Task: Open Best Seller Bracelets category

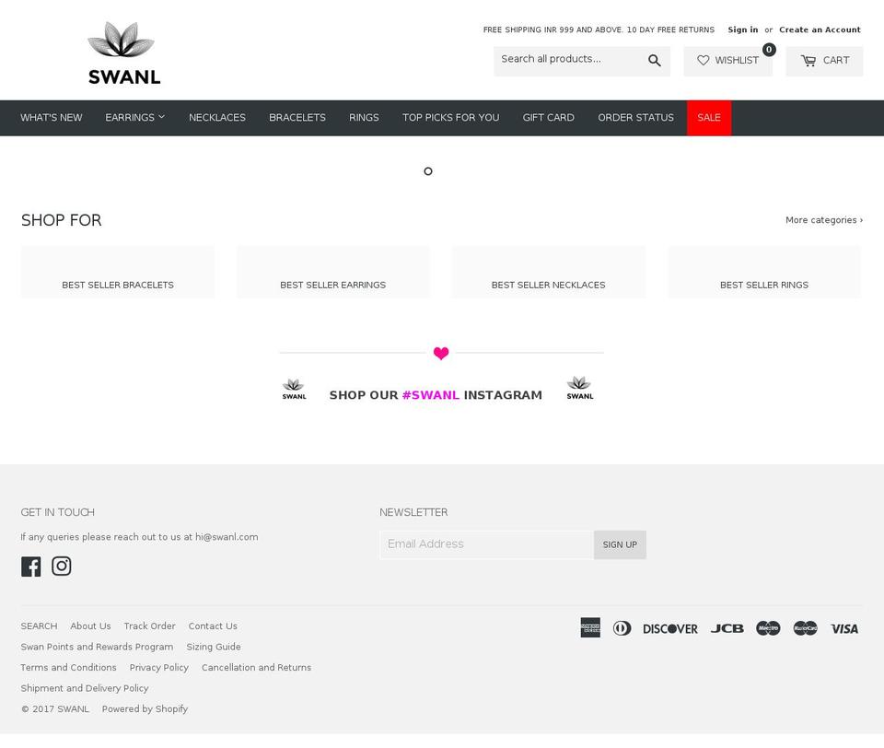Action: (118, 272)
